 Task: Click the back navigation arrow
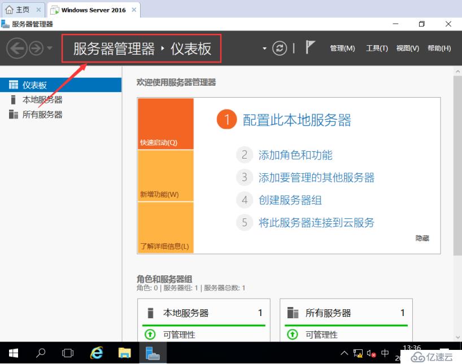pyautogui.click(x=16, y=48)
